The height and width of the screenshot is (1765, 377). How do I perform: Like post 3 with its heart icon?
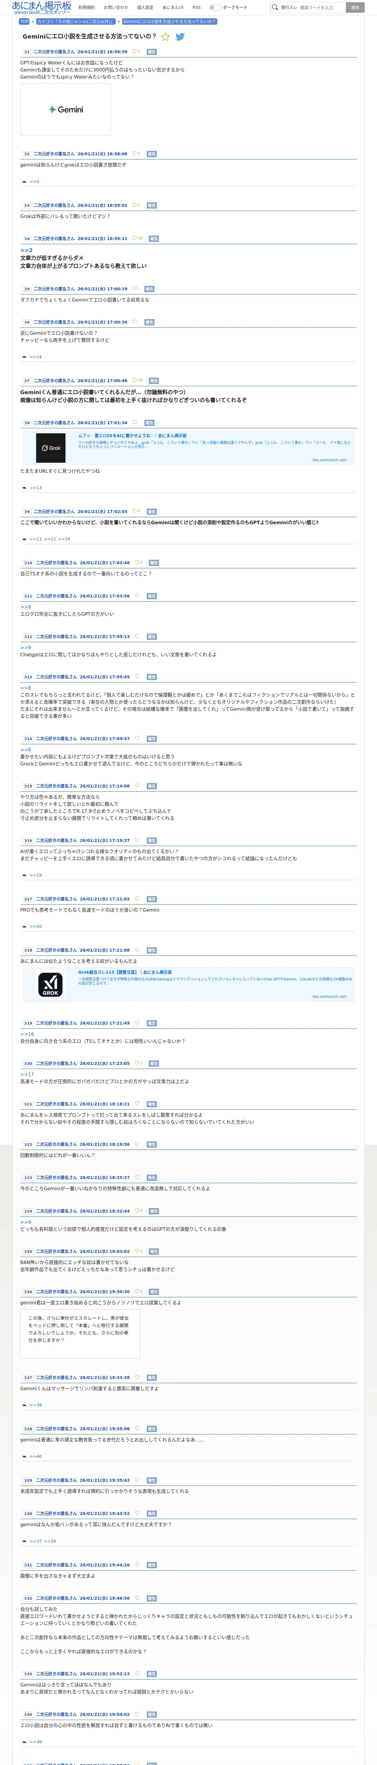coord(134,205)
